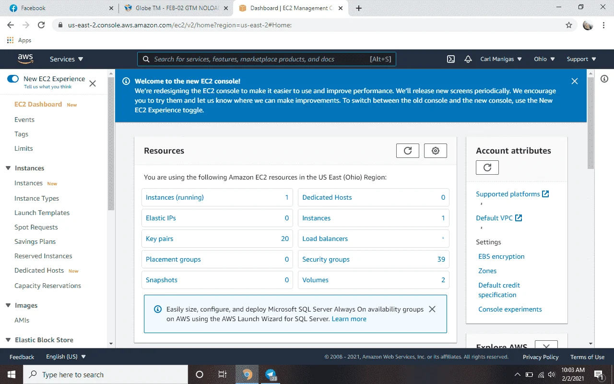The width and height of the screenshot is (614, 384).
Task: Open AMIs in the sidebar
Action: [x=22, y=320]
